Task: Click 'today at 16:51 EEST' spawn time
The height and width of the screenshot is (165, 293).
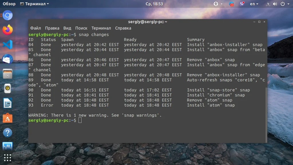Action: [x=85, y=90]
